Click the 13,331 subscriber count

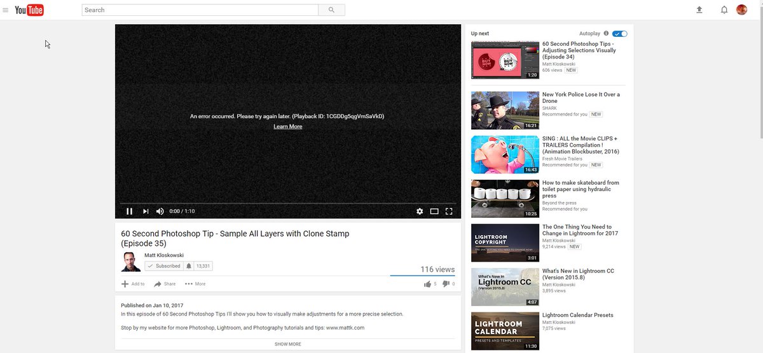point(203,266)
